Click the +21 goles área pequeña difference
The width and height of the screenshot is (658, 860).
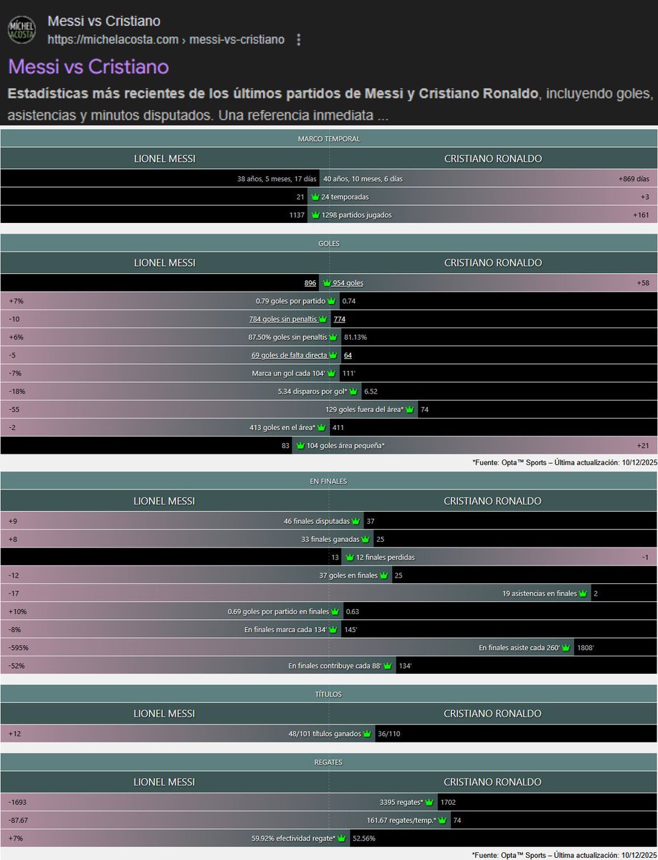point(643,446)
